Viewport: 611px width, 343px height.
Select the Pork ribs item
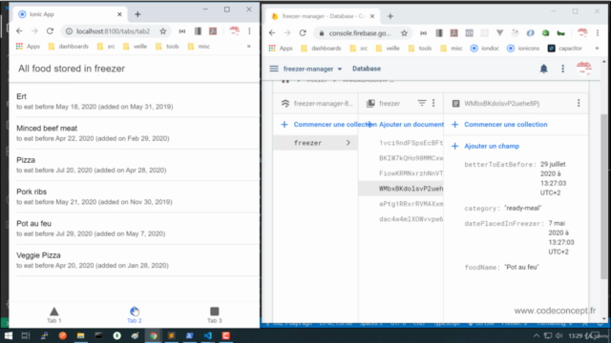coord(134,197)
